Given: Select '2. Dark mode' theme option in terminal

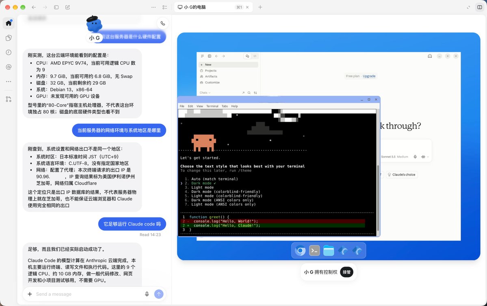Looking at the screenshot, I should point(200,183).
